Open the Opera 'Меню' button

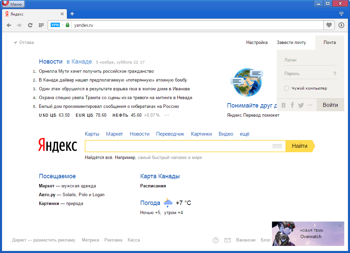(13, 4)
